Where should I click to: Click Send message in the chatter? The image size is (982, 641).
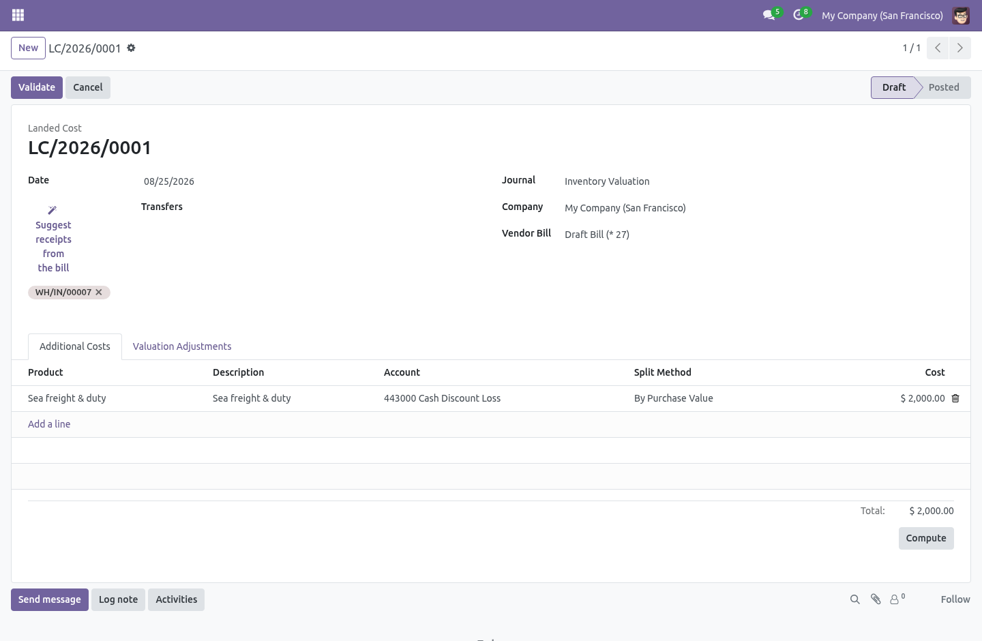(50, 599)
